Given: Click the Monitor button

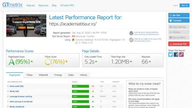Looking at the screenshot, I should (x=179, y=32).
